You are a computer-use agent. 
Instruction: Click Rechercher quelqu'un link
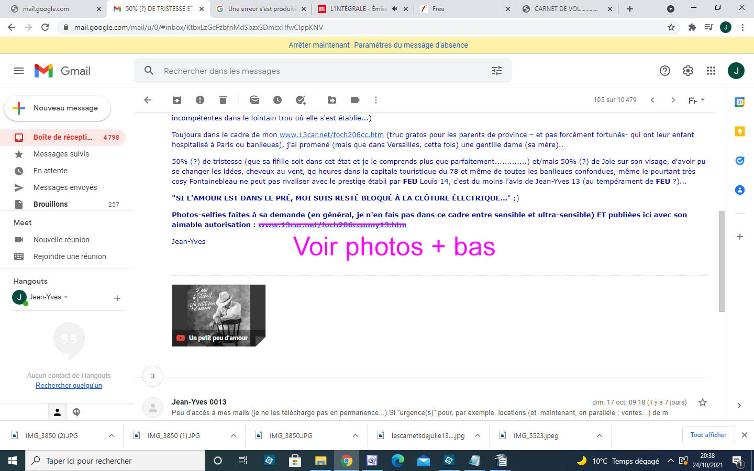[69, 386]
